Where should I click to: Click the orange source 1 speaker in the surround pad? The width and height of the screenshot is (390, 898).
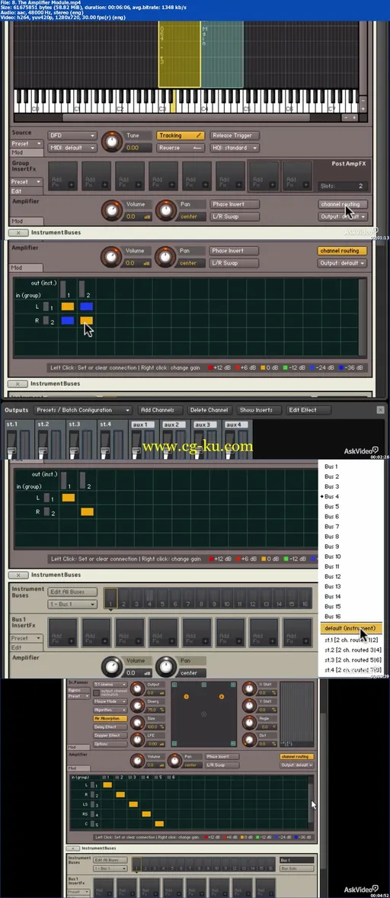186,697
